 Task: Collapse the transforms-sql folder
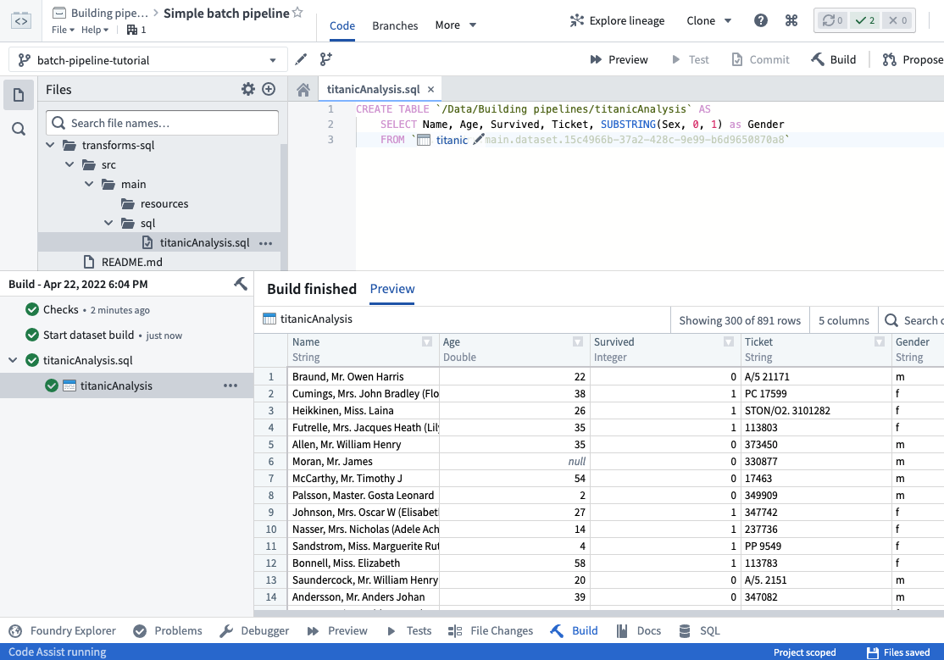coord(51,145)
